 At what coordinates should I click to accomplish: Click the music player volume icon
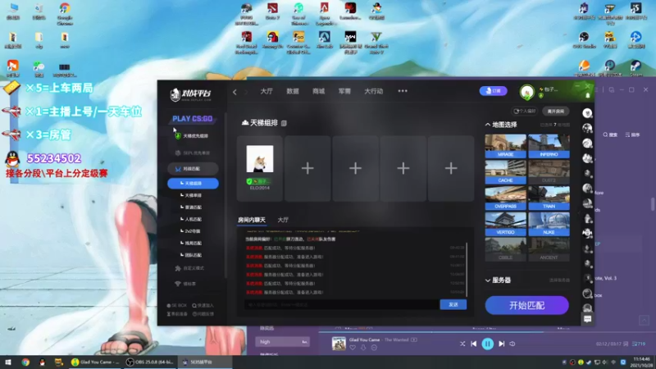pyautogui.click(x=512, y=344)
